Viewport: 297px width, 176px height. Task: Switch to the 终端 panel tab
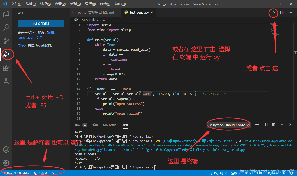click(x=125, y=125)
